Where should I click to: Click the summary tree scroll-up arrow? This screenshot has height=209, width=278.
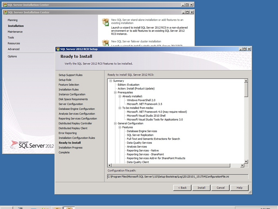pyautogui.click(x=246, y=81)
